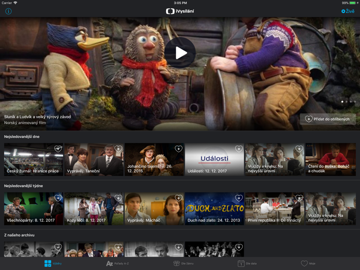Open Čtení do ouška: Boháč a chudák
The image size is (360, 270).
pos(331,159)
